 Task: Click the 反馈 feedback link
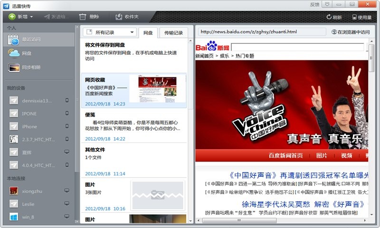[x=314, y=4]
